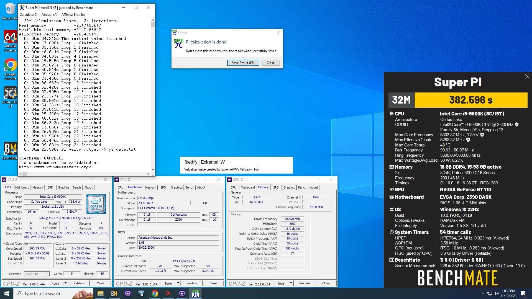Open About menu in Super PI

[49, 15]
